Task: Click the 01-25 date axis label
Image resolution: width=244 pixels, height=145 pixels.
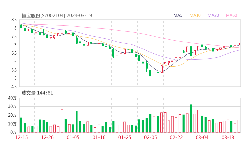Action: (x=125, y=137)
